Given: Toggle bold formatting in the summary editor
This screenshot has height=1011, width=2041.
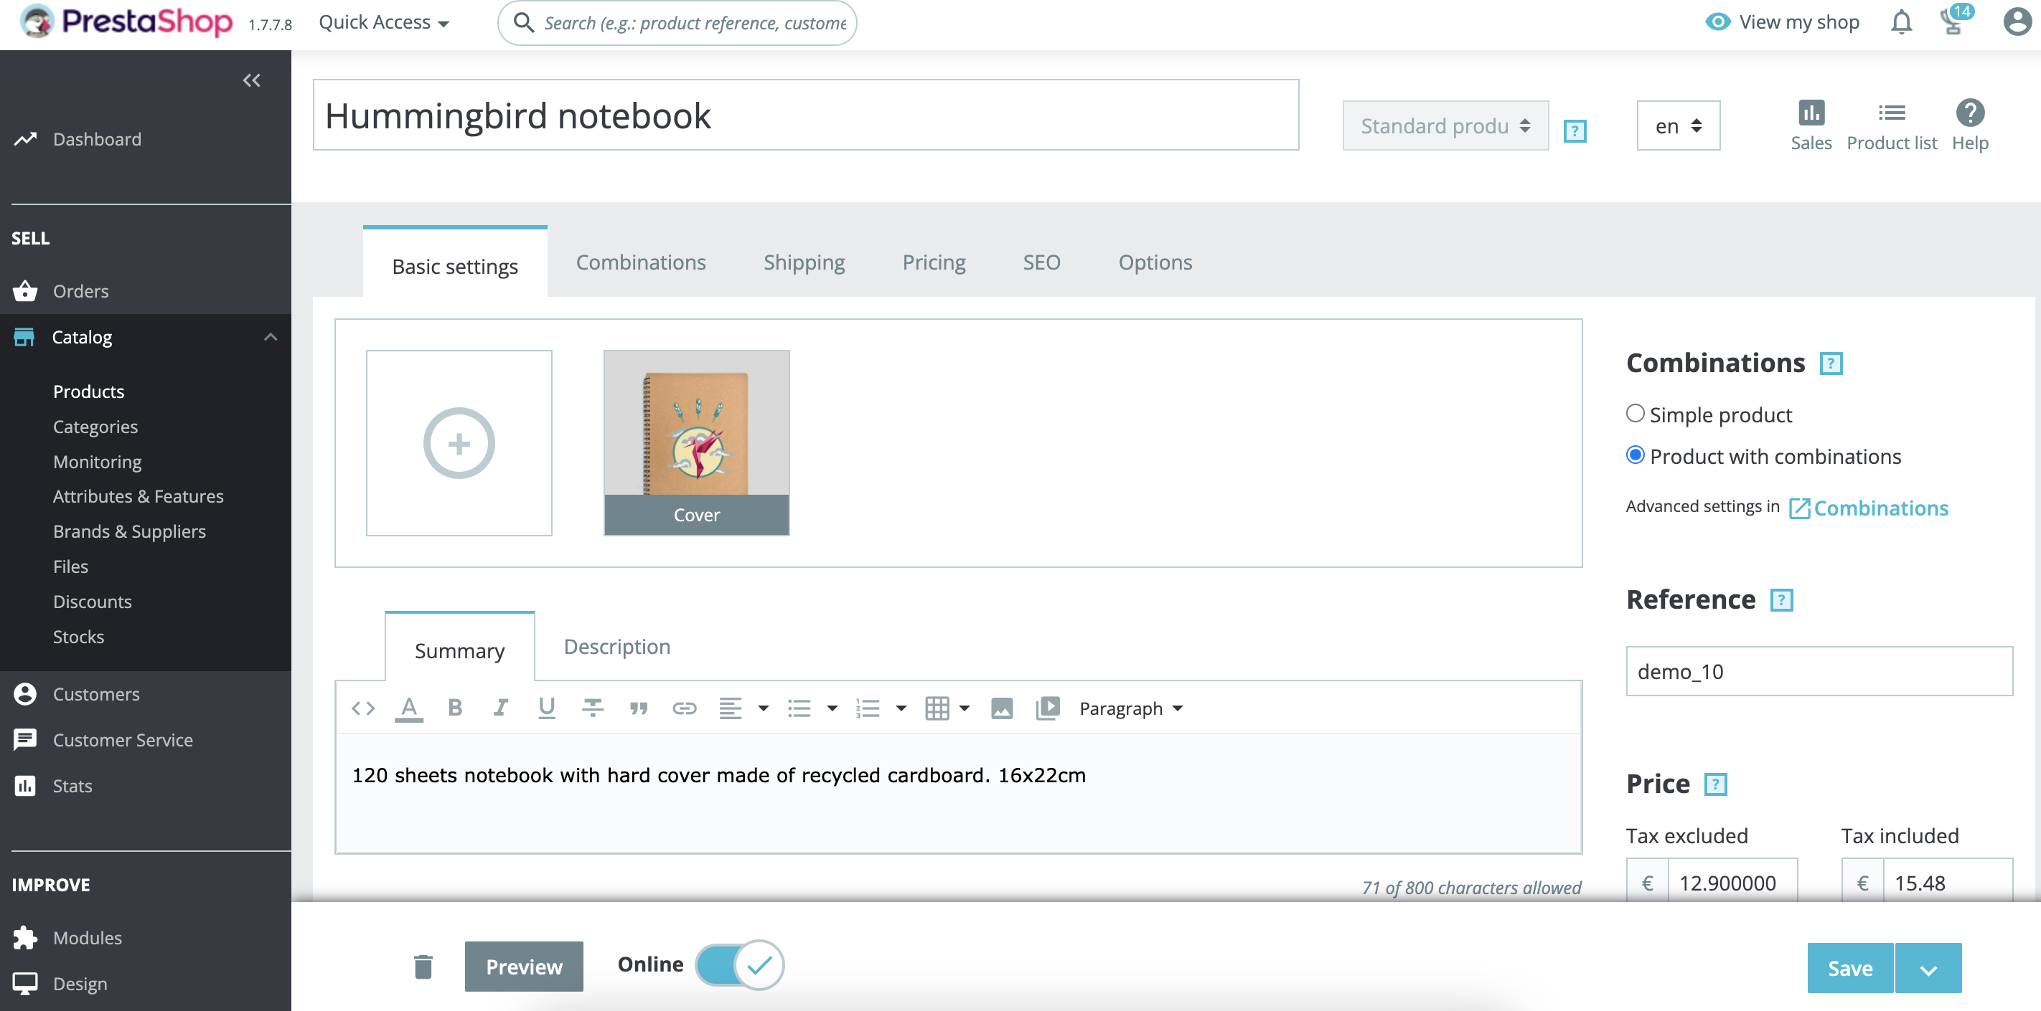Looking at the screenshot, I should coord(455,707).
